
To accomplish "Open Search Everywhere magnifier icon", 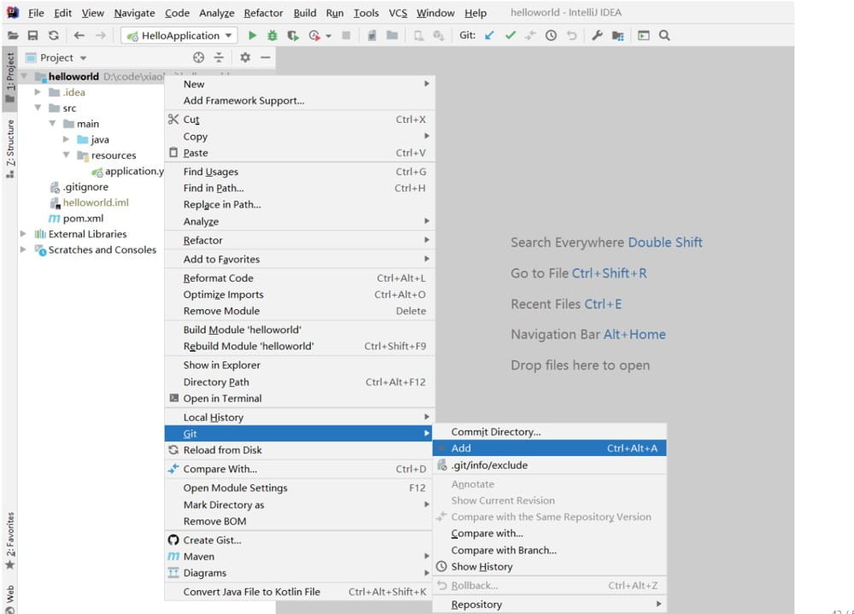I will coord(664,35).
